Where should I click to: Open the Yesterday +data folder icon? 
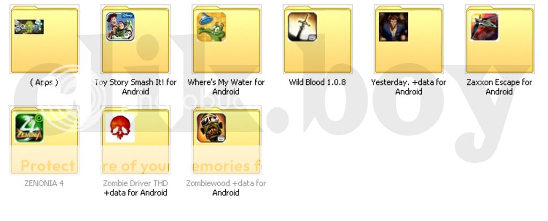point(408,39)
